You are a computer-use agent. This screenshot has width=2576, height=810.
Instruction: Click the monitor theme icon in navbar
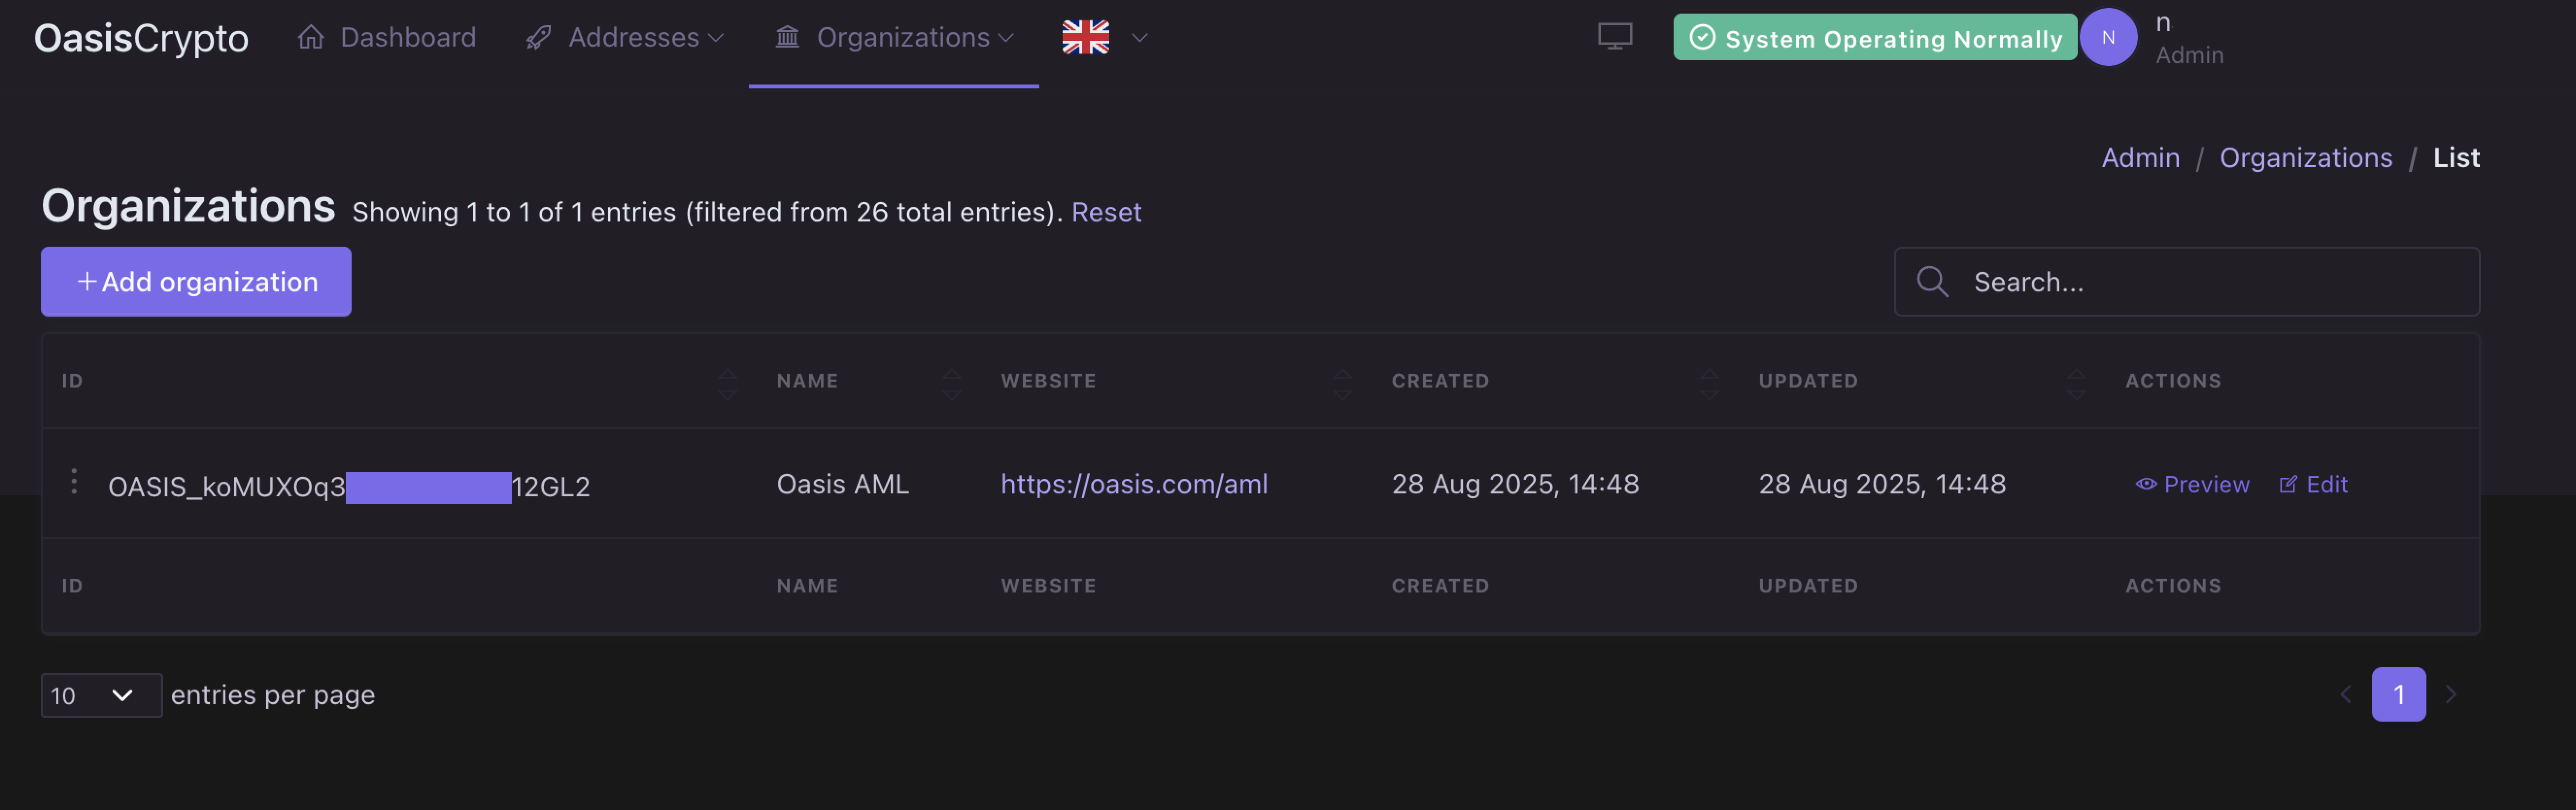1614,37
